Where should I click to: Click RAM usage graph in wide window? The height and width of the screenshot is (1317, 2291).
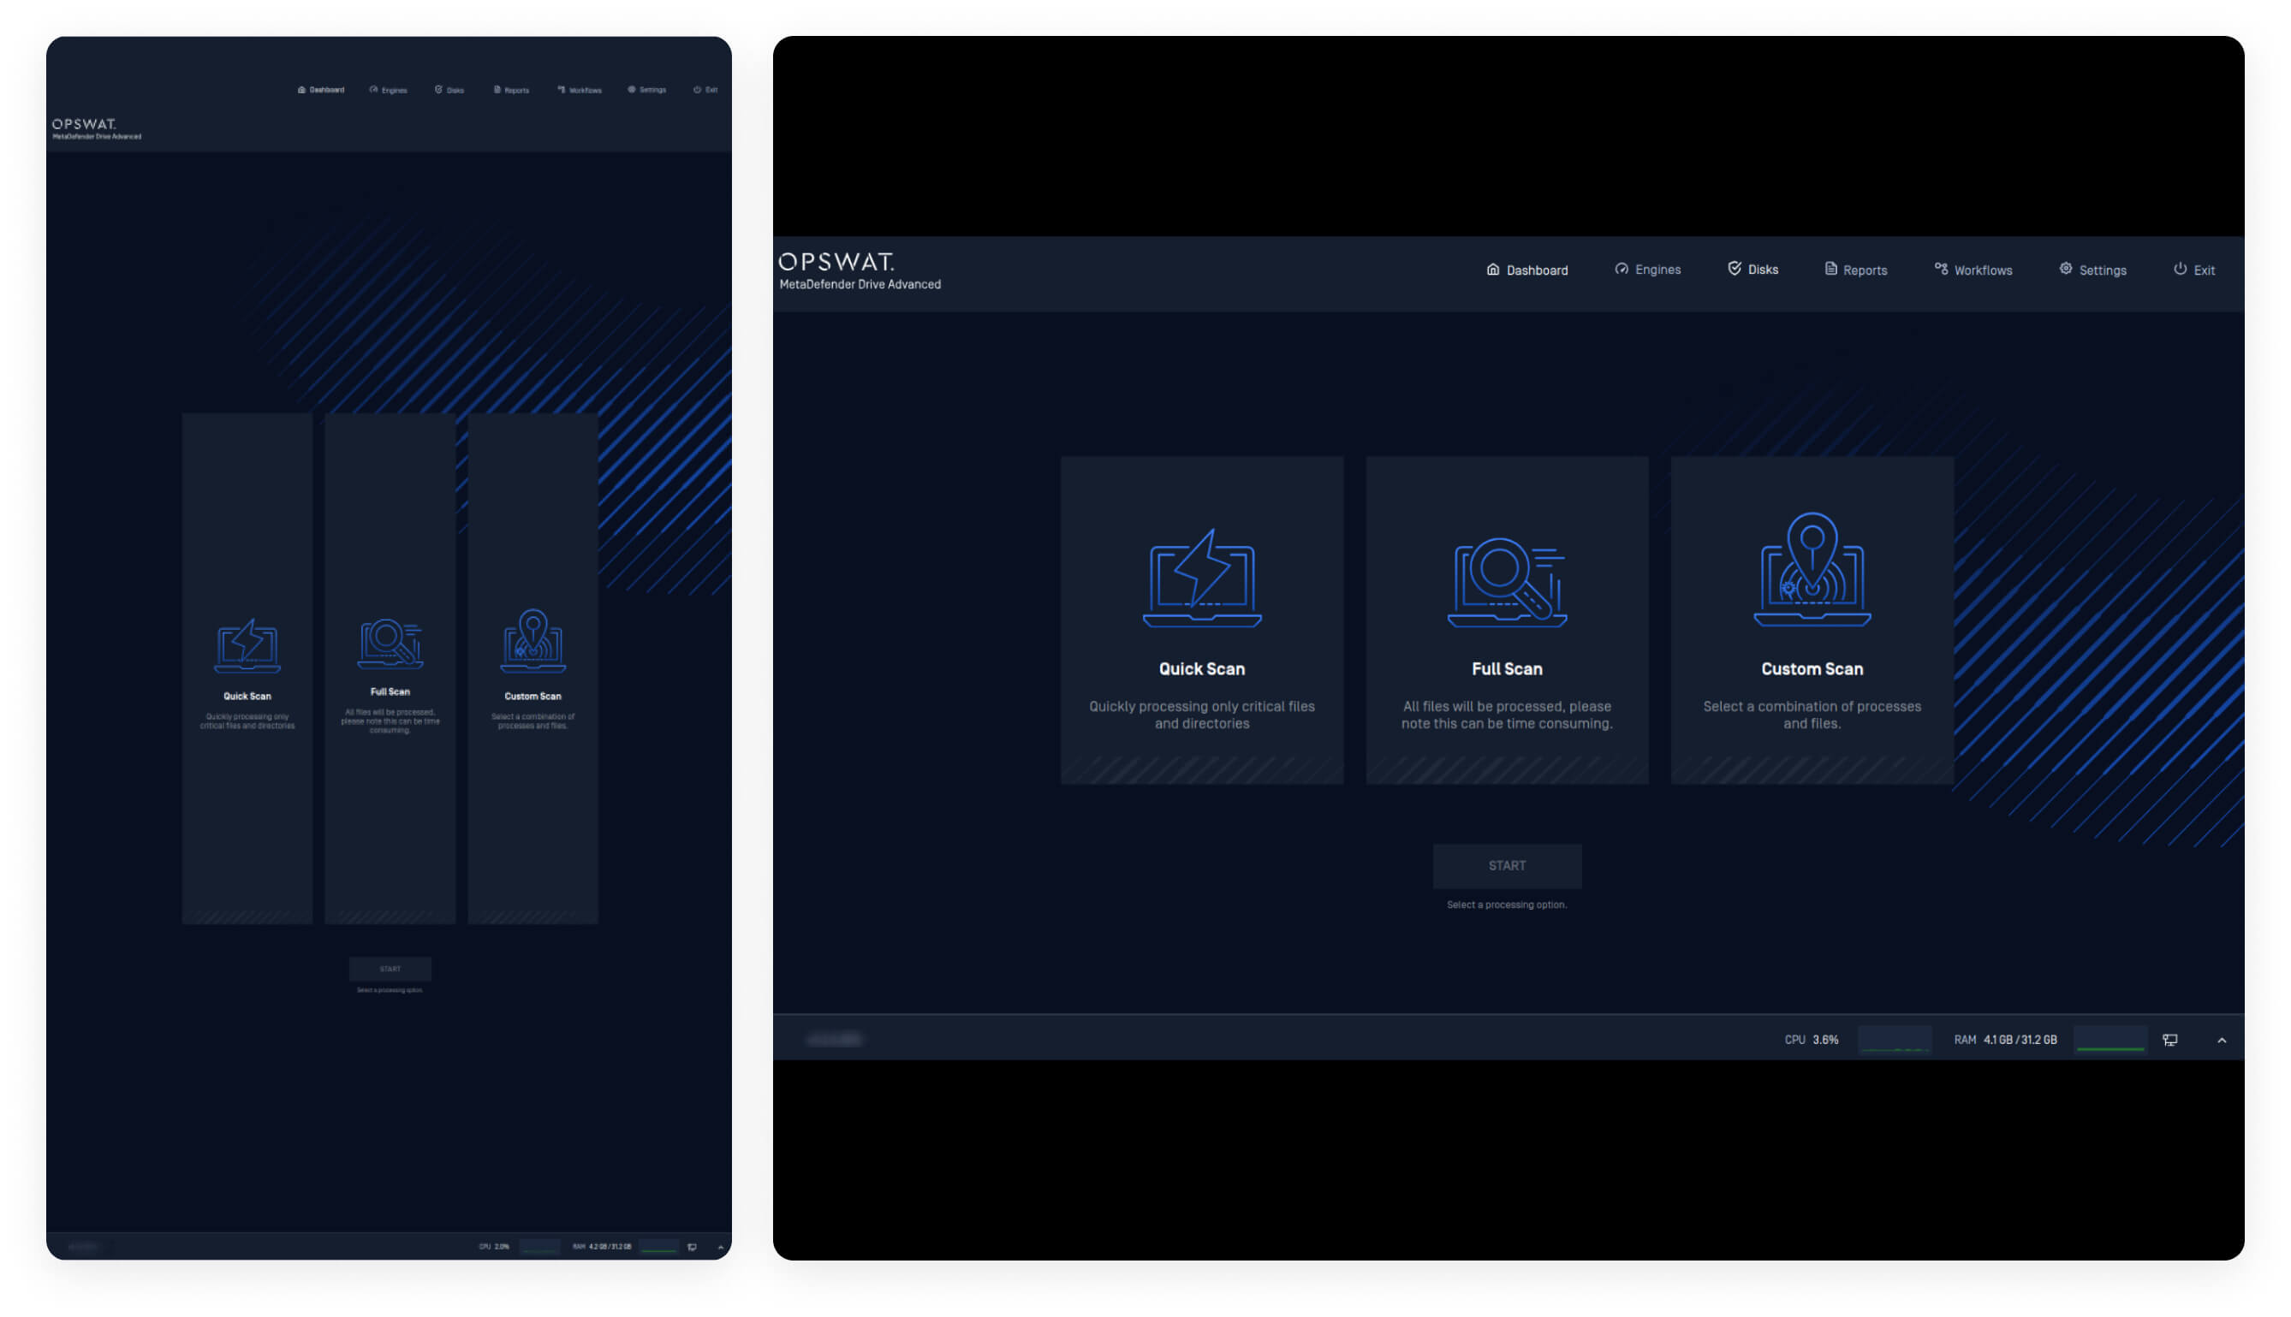click(2110, 1041)
